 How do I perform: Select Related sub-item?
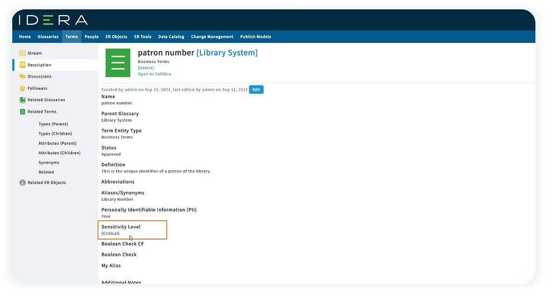[x=46, y=172]
